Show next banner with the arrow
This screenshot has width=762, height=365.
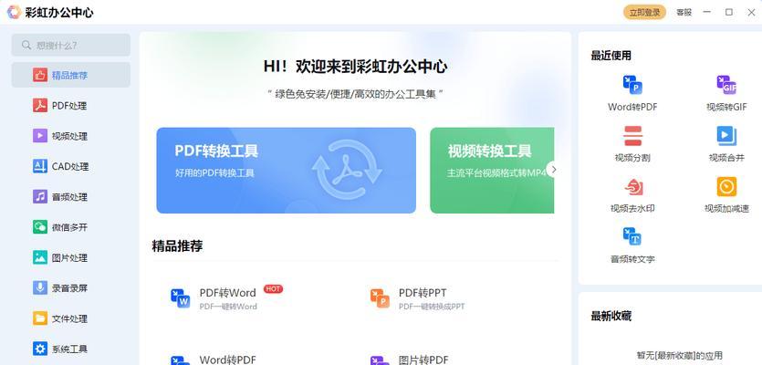click(x=553, y=170)
